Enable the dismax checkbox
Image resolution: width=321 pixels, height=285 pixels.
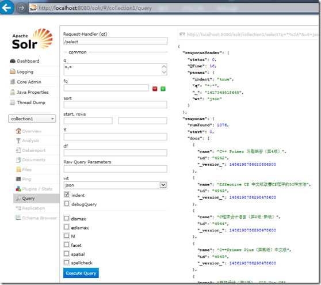pyautogui.click(x=67, y=218)
